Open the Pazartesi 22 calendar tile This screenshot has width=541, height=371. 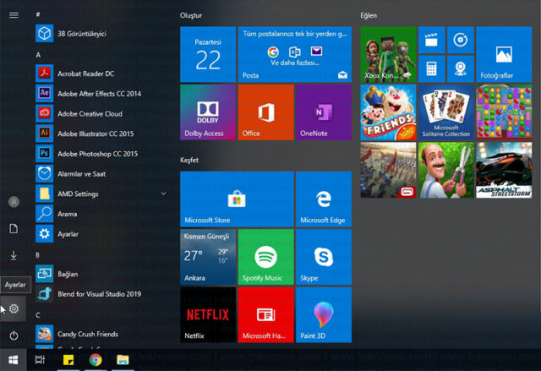coord(208,54)
